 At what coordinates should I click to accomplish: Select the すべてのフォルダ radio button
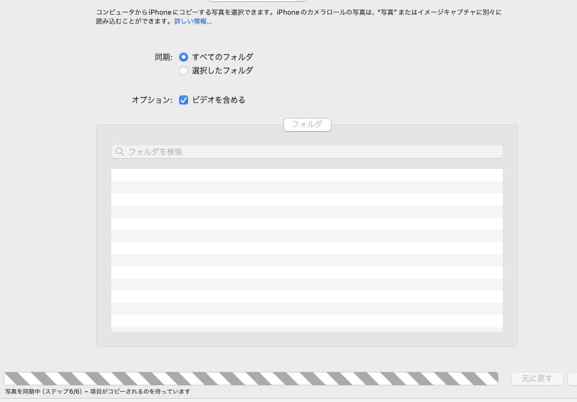(184, 57)
